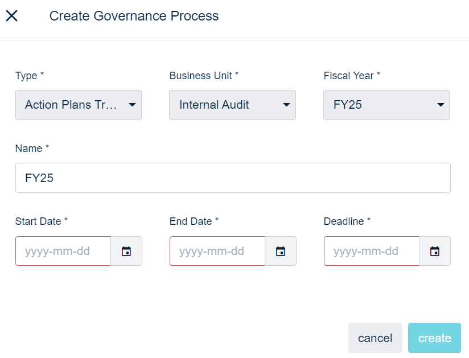
Task: Open the Business Unit dropdown
Action: 232,105
